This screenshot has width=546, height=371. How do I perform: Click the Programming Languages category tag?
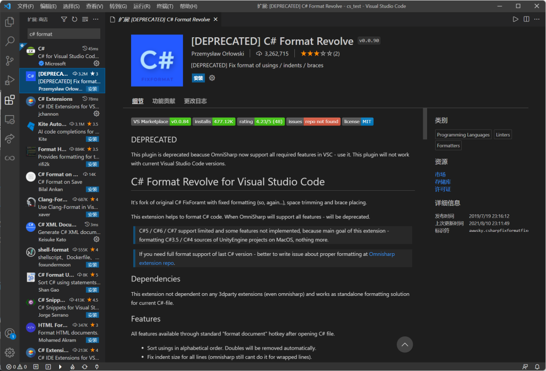tap(463, 135)
